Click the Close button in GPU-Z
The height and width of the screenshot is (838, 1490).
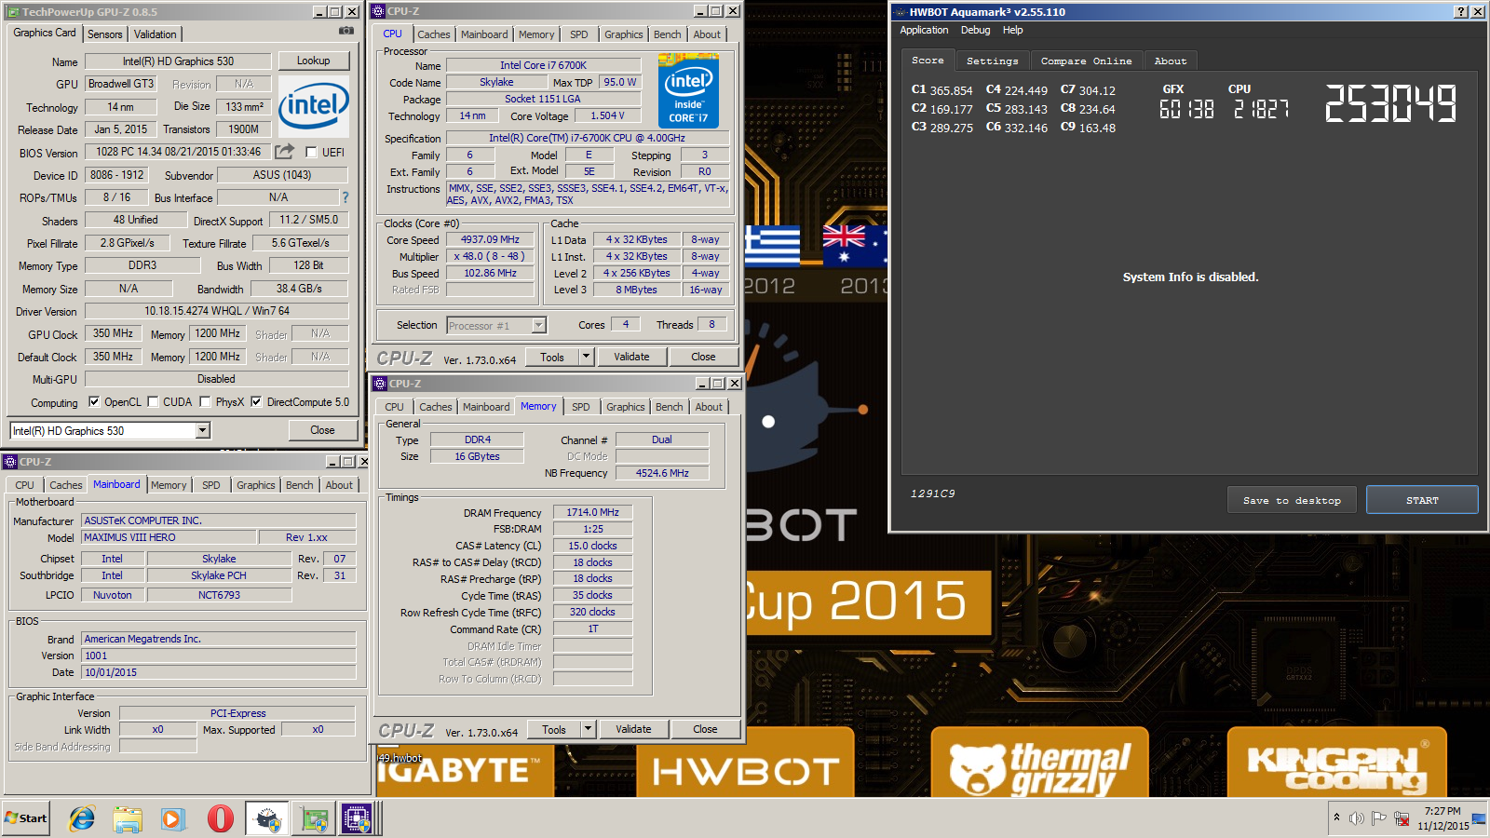[x=323, y=430]
